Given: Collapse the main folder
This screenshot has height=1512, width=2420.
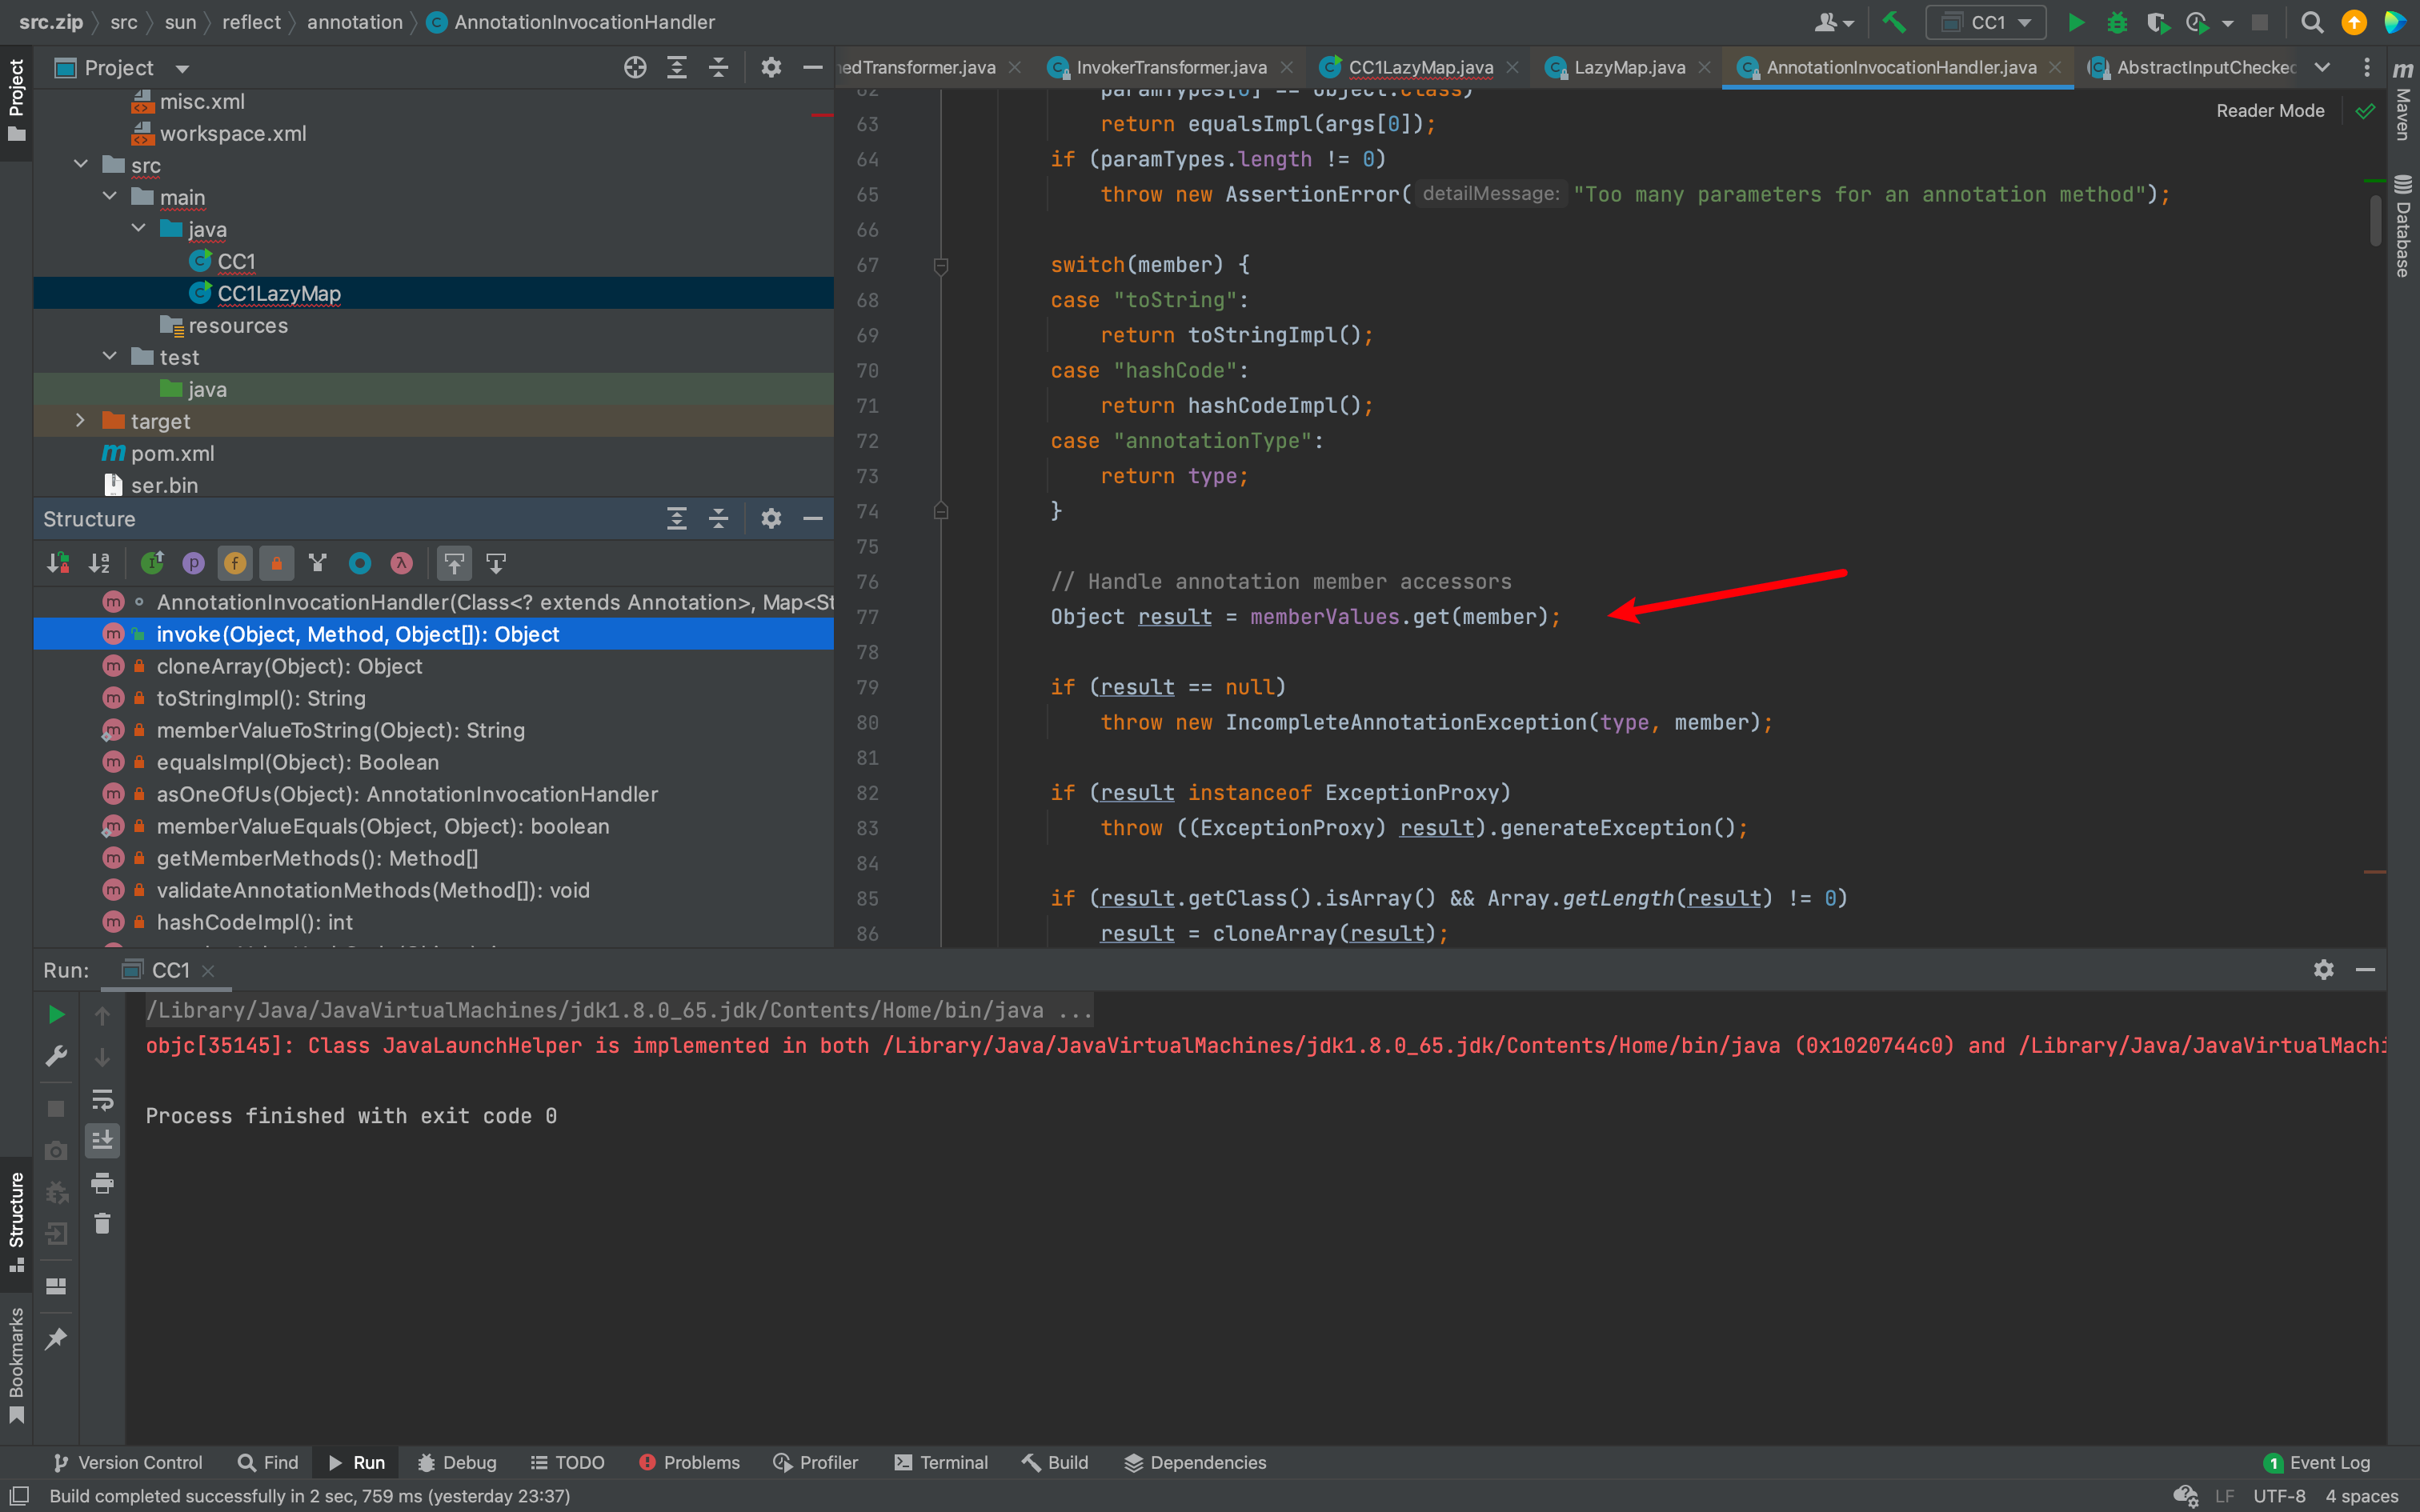Looking at the screenshot, I should pyautogui.click(x=110, y=196).
